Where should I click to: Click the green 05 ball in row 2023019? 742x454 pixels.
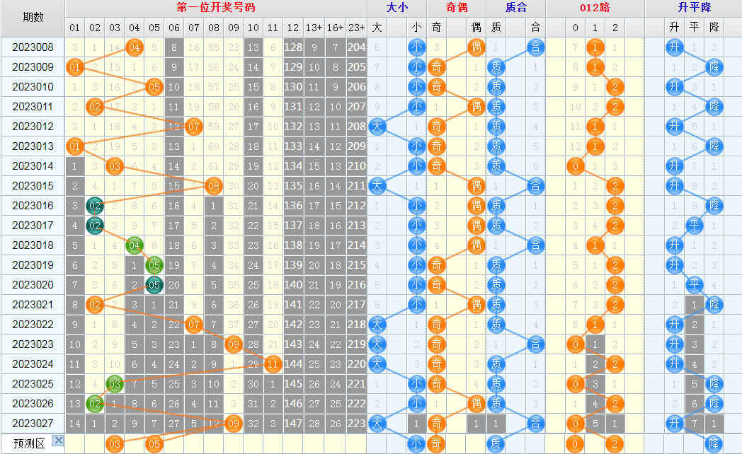click(x=154, y=265)
